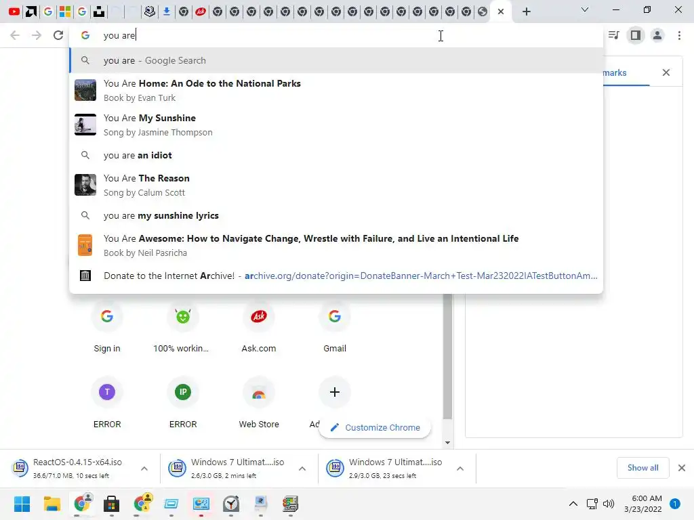Viewport: 694px width, 520px height.
Task: Choose 'You Are Awesome' book suggestion
Action: [x=336, y=245]
